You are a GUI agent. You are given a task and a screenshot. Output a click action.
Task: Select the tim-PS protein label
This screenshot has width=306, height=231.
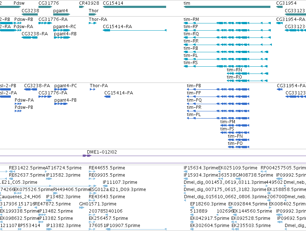227,129
